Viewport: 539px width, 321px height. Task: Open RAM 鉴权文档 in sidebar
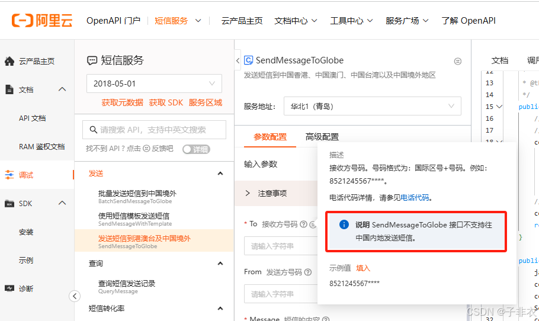[41, 147]
